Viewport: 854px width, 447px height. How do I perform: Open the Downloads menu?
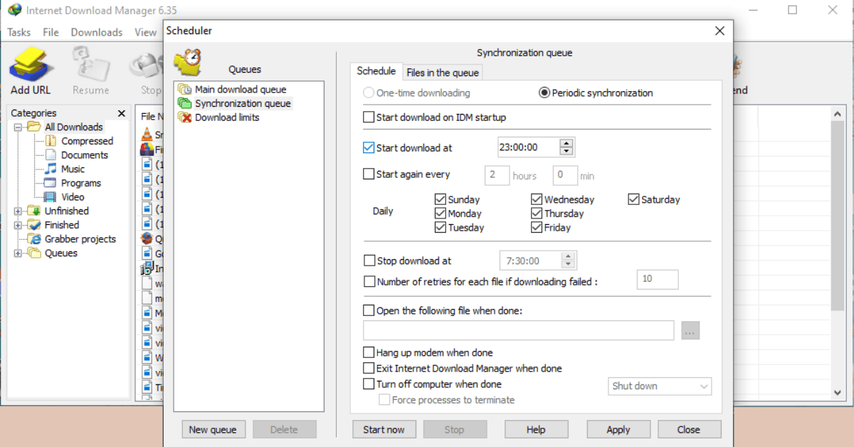point(97,32)
